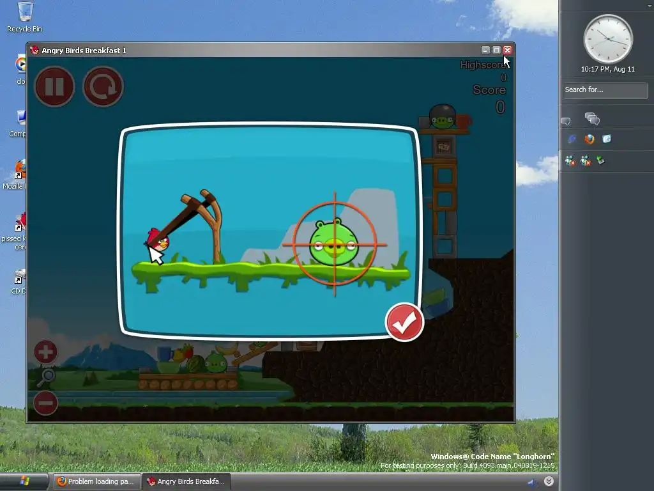Open the Recycle Bin on the desktop
Screen dimensions: 654x491
pyautogui.click(x=25, y=17)
